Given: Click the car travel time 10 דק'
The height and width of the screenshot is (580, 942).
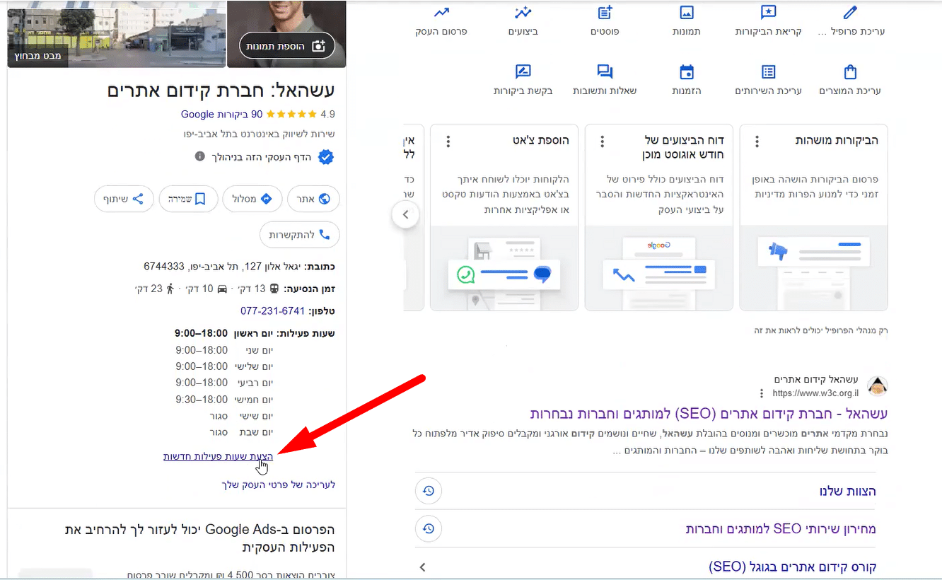Looking at the screenshot, I should [x=207, y=289].
